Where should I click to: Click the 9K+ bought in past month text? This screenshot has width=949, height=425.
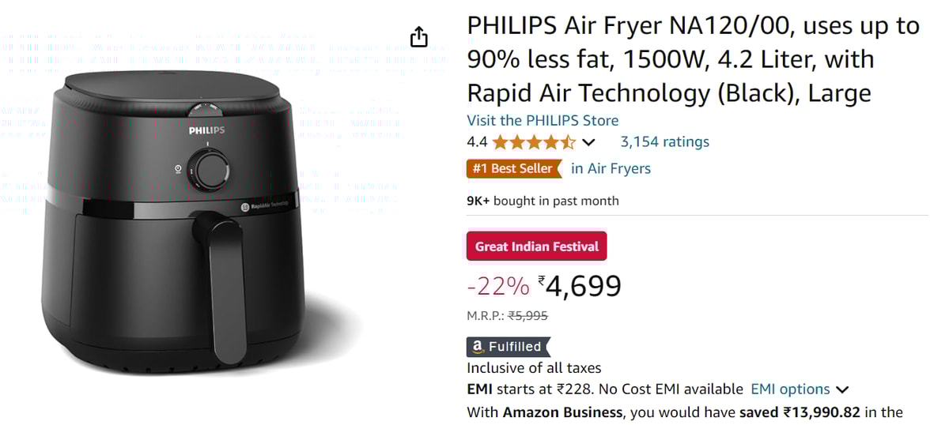coord(543,201)
